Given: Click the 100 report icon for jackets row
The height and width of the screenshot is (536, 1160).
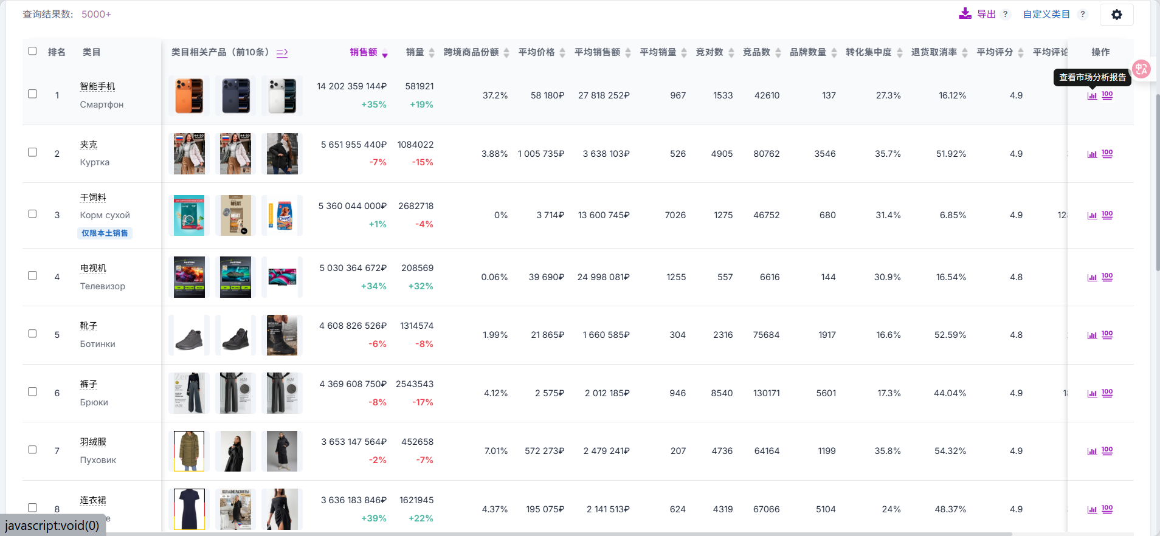Looking at the screenshot, I should 1107,154.
